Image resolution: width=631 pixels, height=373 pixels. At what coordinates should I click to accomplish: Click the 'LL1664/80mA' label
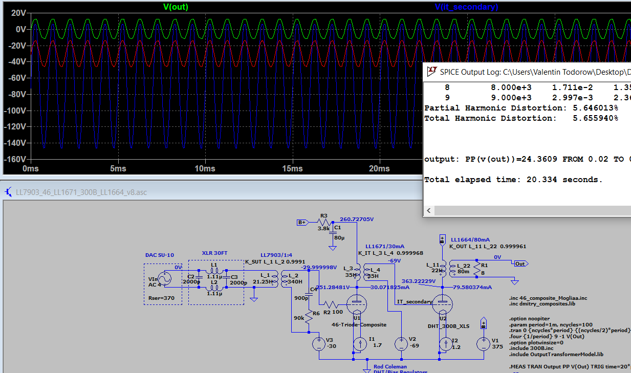[470, 239]
